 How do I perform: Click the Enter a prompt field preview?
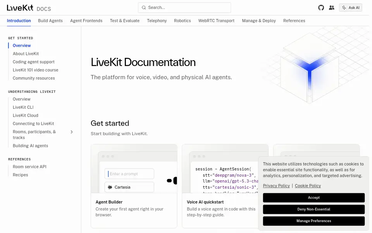129,174
